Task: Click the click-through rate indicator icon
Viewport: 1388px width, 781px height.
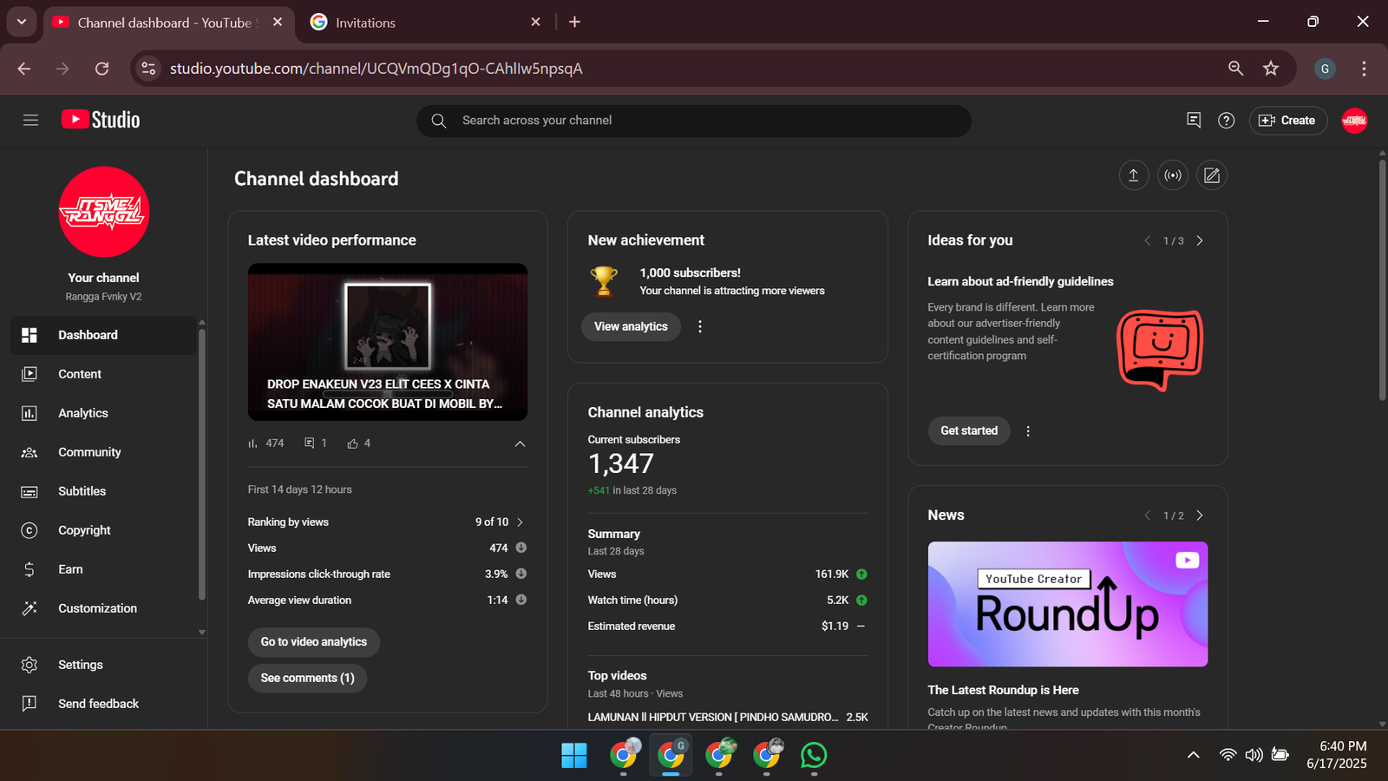Action: (521, 574)
